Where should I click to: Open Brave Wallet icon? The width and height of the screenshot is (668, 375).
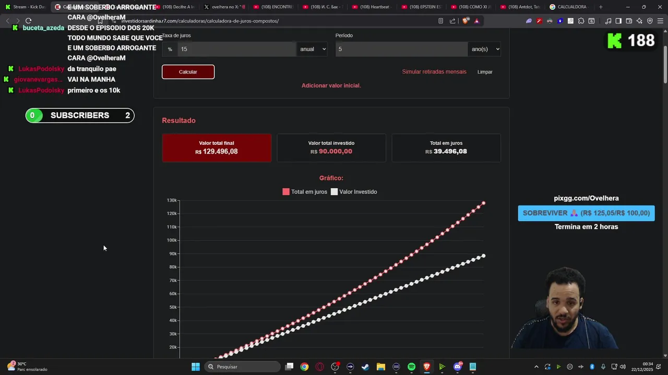click(629, 21)
